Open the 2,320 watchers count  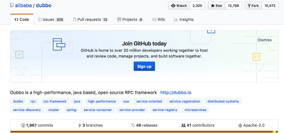click(197, 6)
